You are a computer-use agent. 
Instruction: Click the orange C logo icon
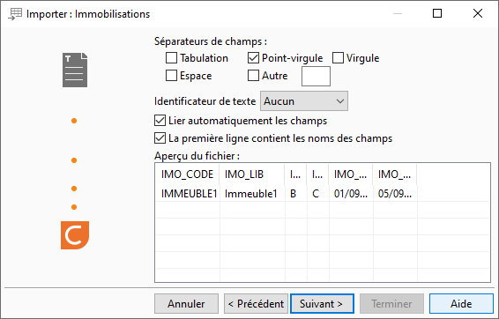(75, 235)
